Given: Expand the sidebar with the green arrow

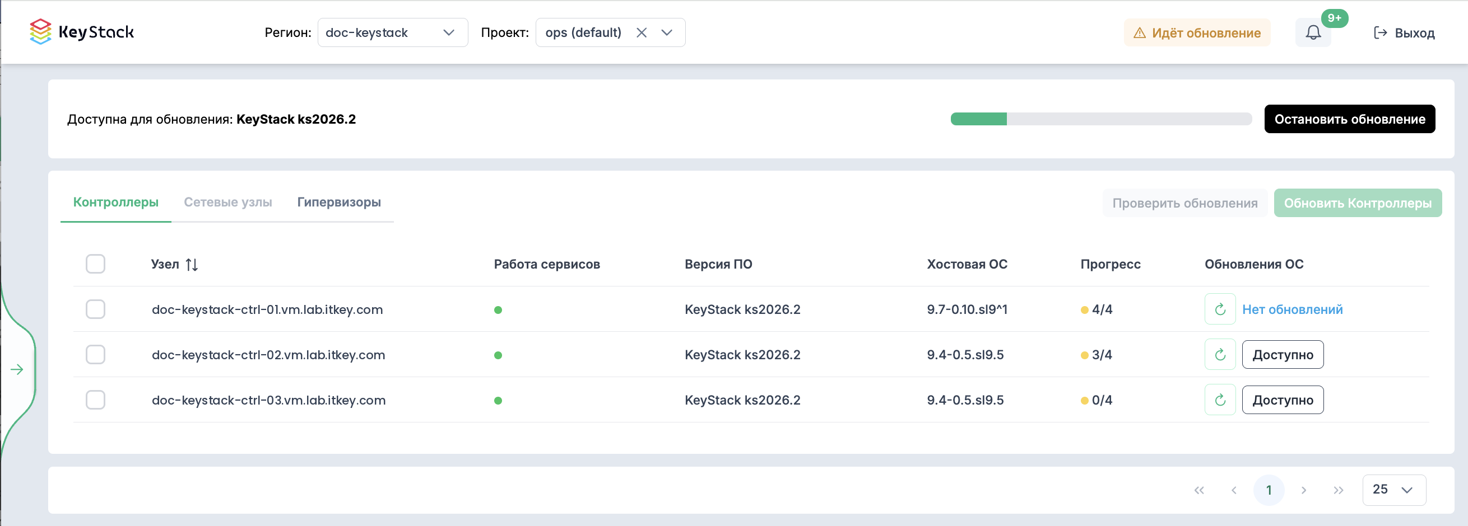Looking at the screenshot, I should point(17,369).
